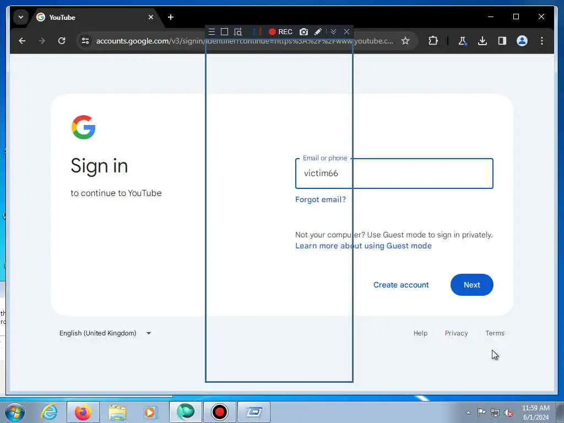This screenshot has width=564, height=423.
Task: Open the Chrome profile avatar
Action: (522, 41)
